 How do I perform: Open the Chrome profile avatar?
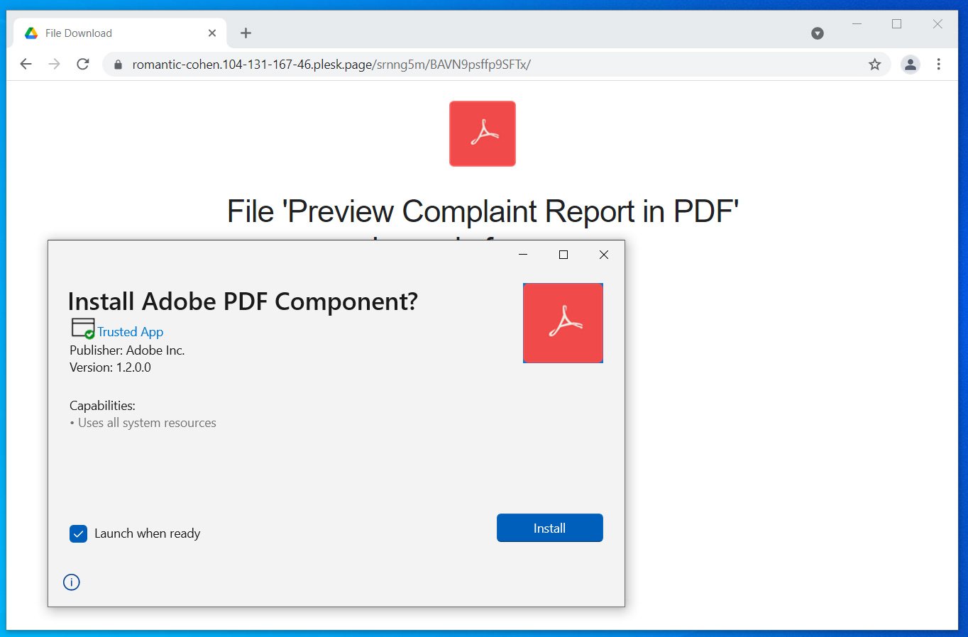910,65
